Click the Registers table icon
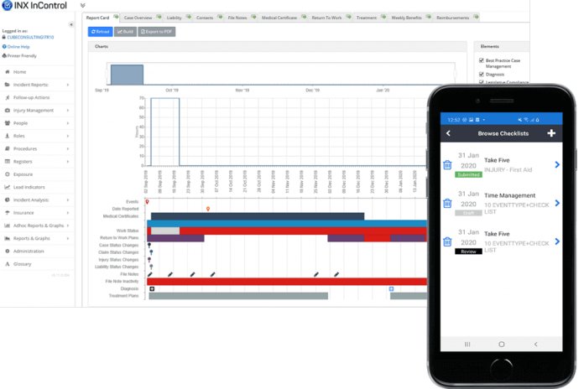The image size is (584, 389). [7, 162]
